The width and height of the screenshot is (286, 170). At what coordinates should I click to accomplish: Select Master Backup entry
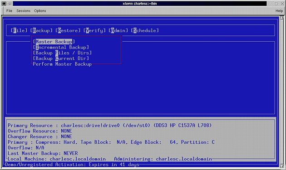click(54, 42)
